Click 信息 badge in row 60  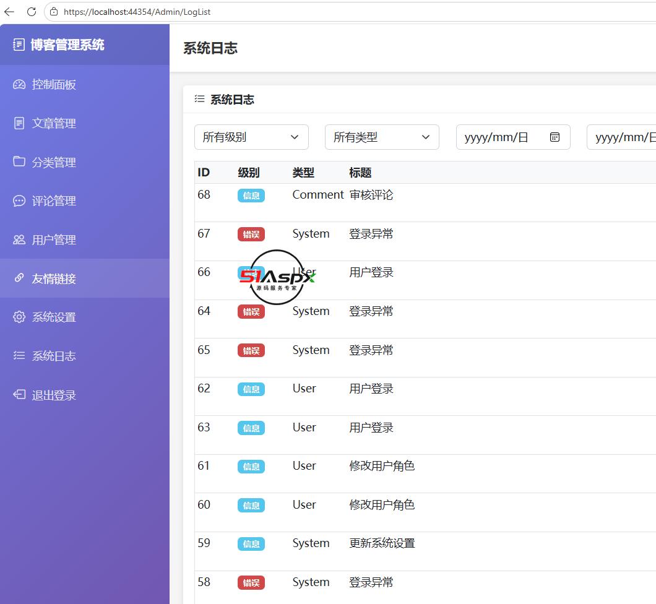tap(251, 505)
